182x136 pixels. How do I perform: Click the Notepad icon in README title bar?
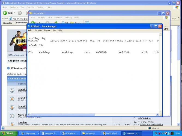29,26
